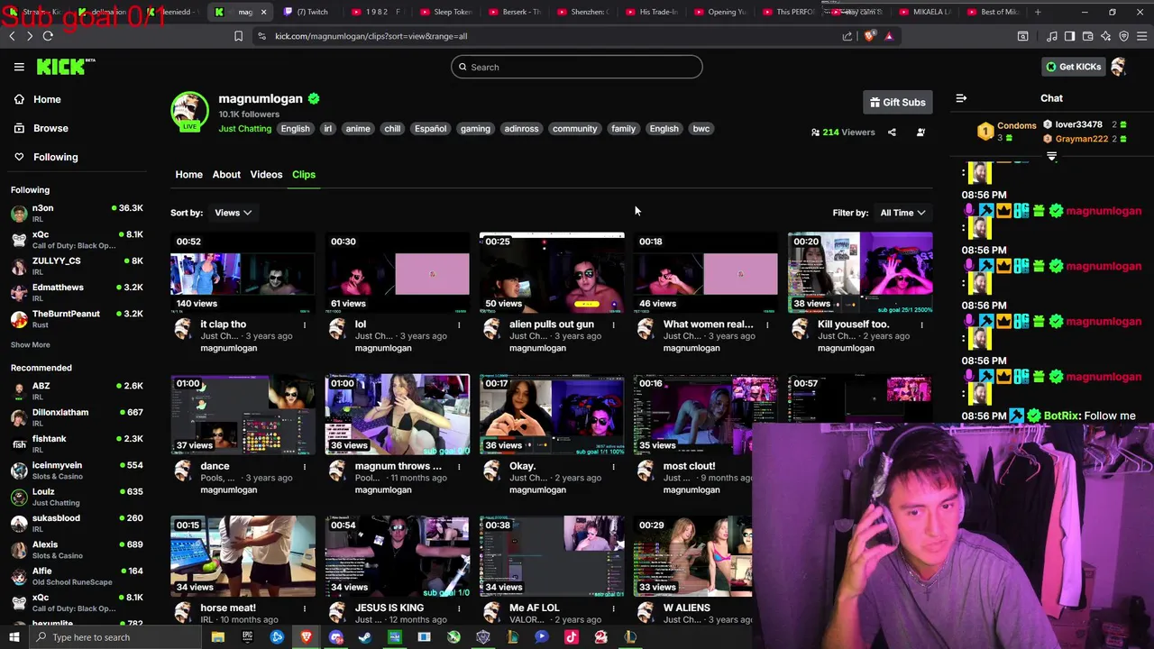Open options for 'alien pulls out gun' clip
The height and width of the screenshot is (649, 1154).
[x=613, y=324]
